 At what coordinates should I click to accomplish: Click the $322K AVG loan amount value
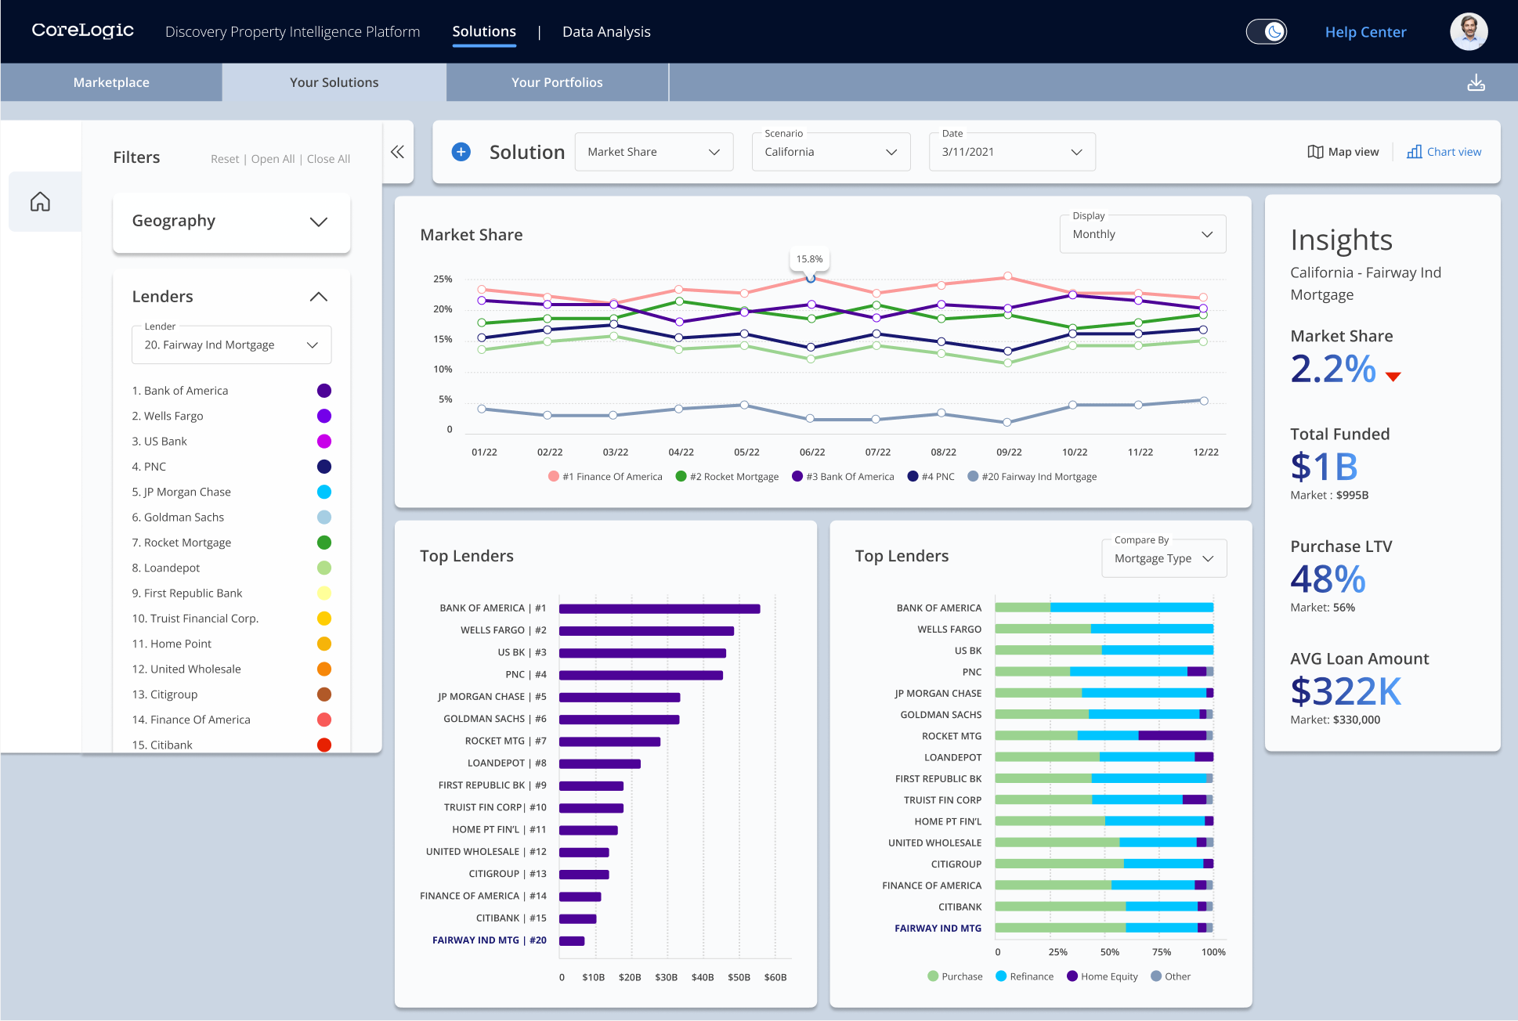click(1345, 691)
